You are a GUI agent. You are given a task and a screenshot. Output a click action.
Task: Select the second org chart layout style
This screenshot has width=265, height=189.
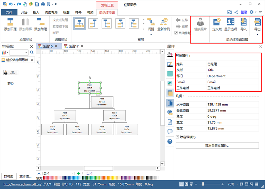tap(93, 23)
